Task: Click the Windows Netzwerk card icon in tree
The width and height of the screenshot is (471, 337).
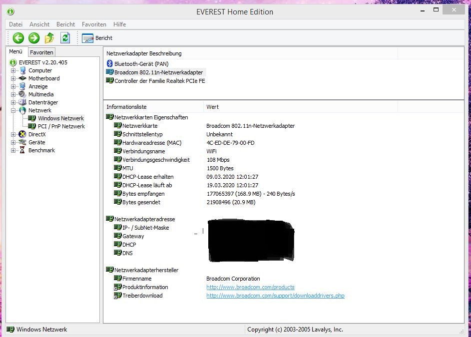Action: (x=32, y=118)
